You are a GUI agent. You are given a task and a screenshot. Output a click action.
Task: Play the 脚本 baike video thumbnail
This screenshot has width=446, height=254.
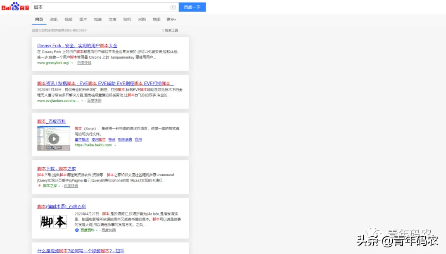tap(53, 139)
